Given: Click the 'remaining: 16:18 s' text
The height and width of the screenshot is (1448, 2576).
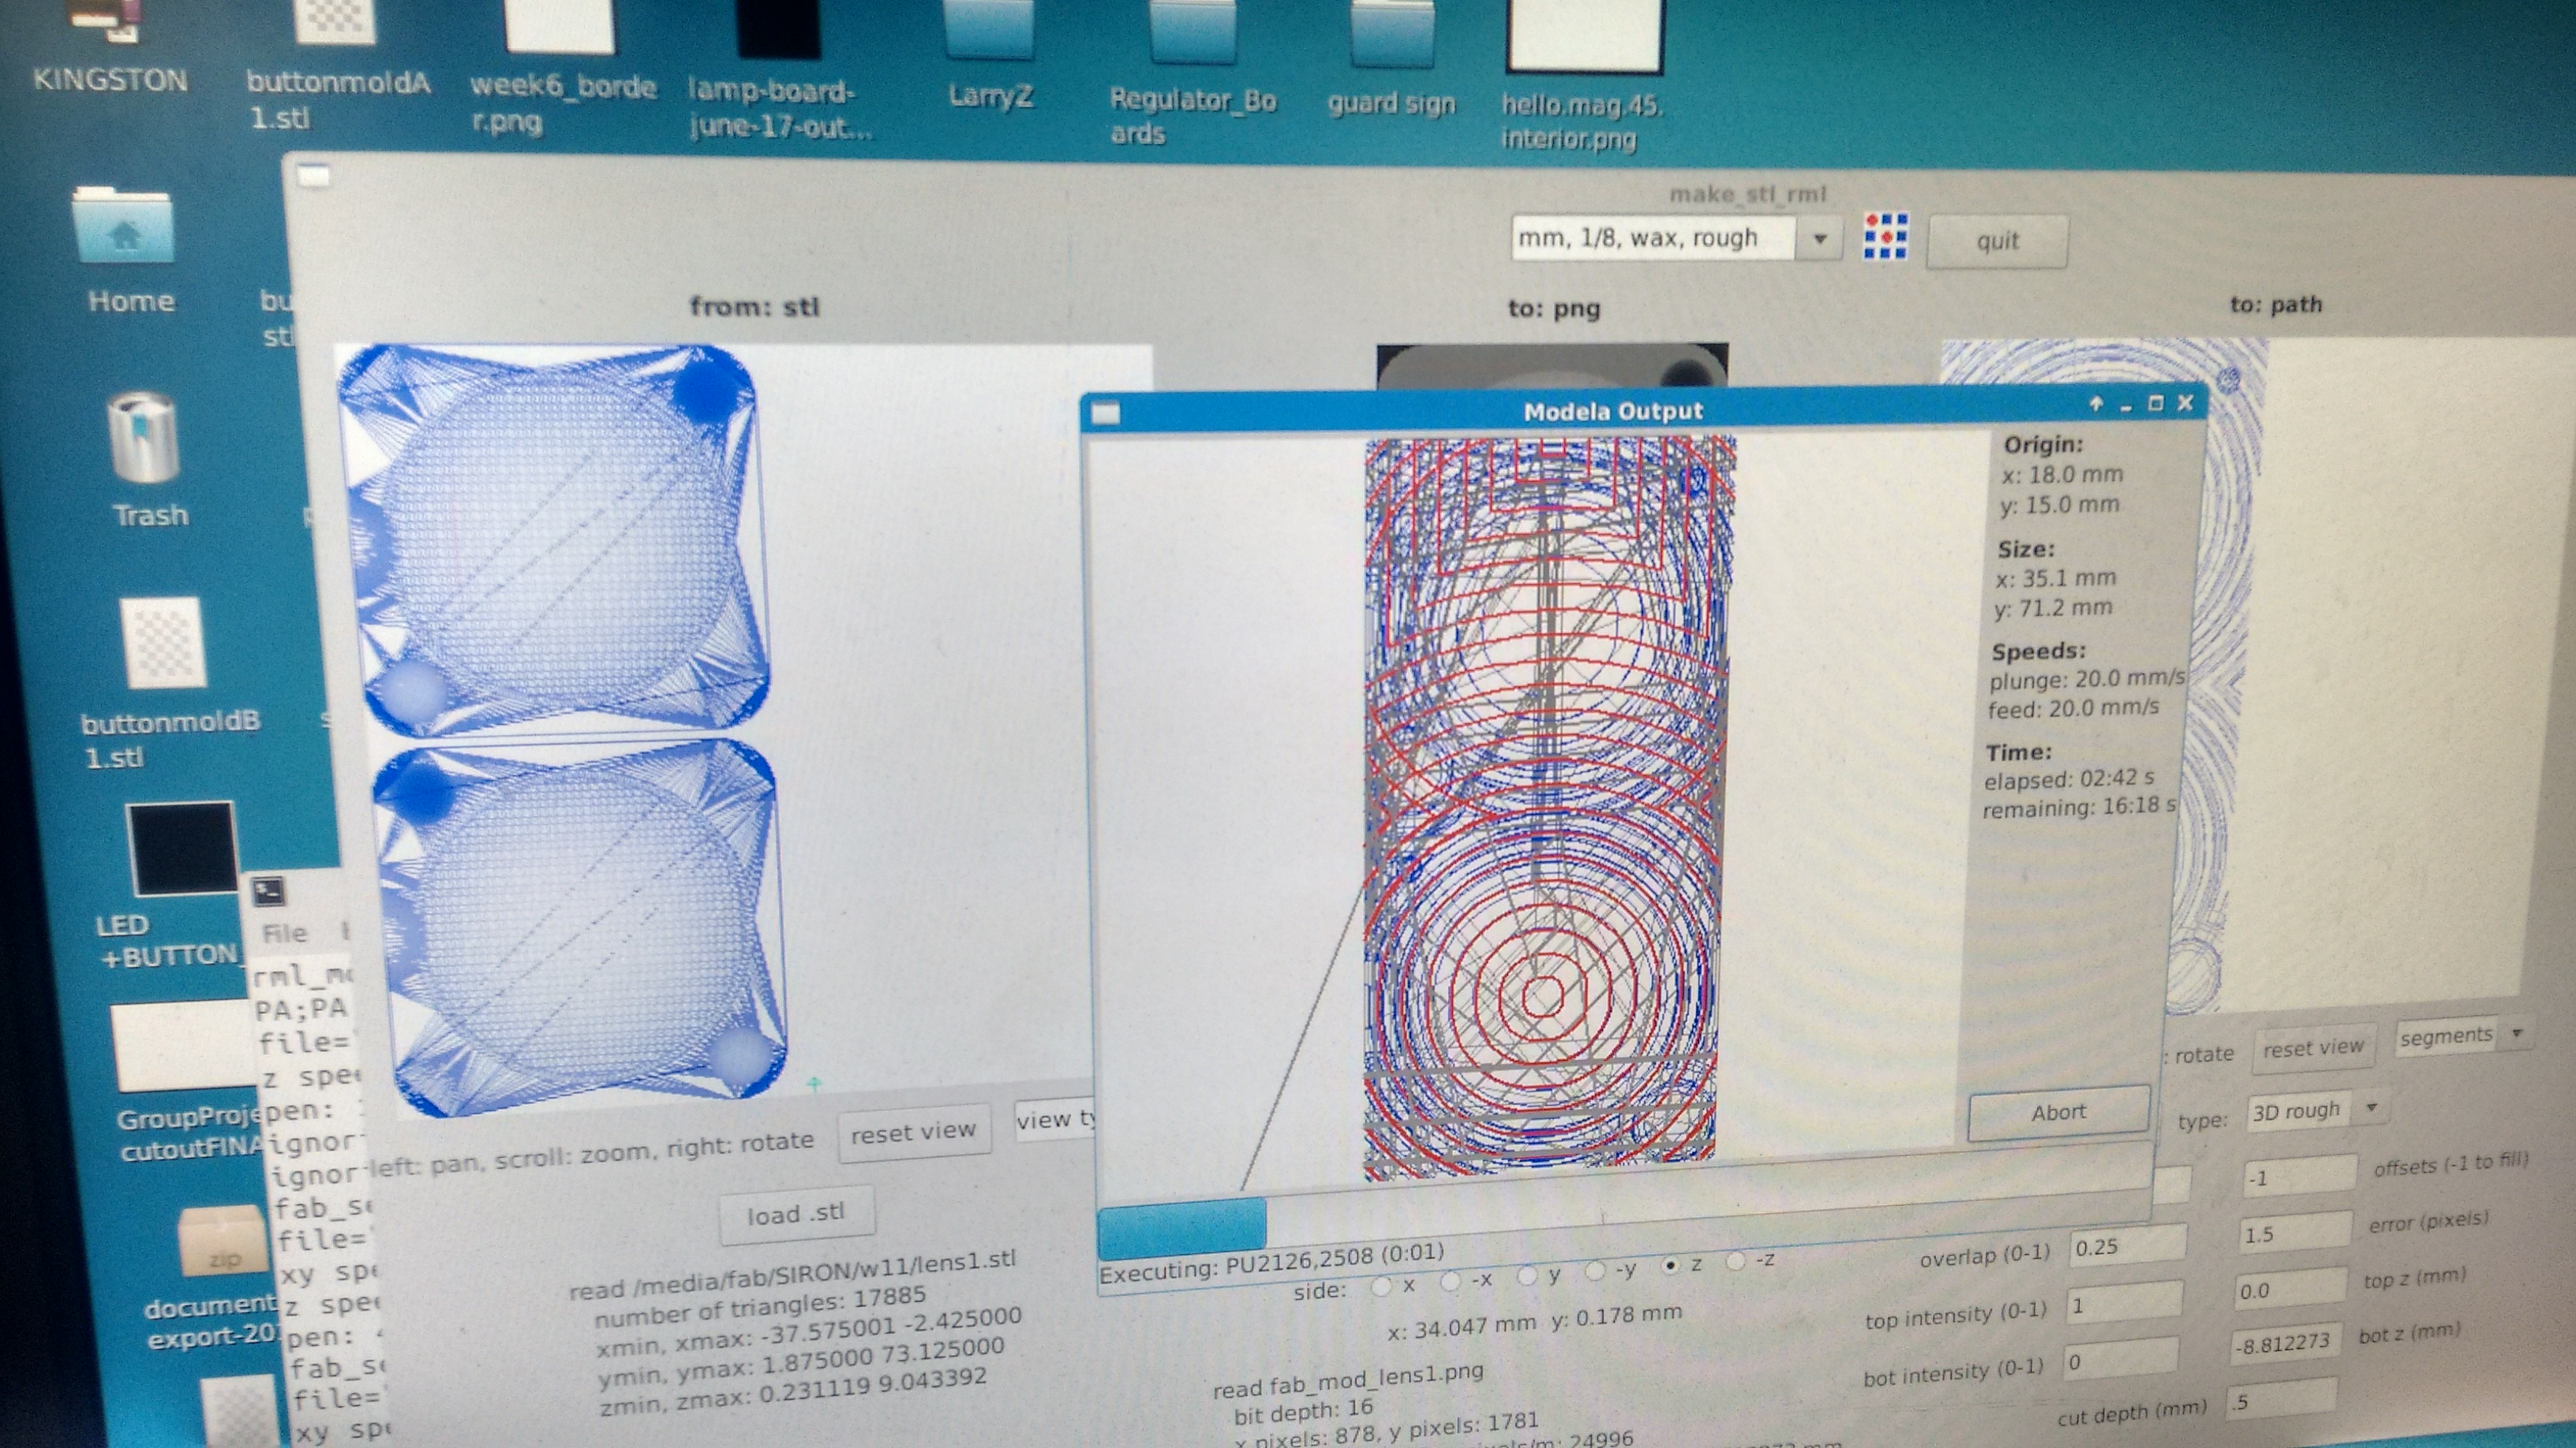Looking at the screenshot, I should tap(2079, 808).
